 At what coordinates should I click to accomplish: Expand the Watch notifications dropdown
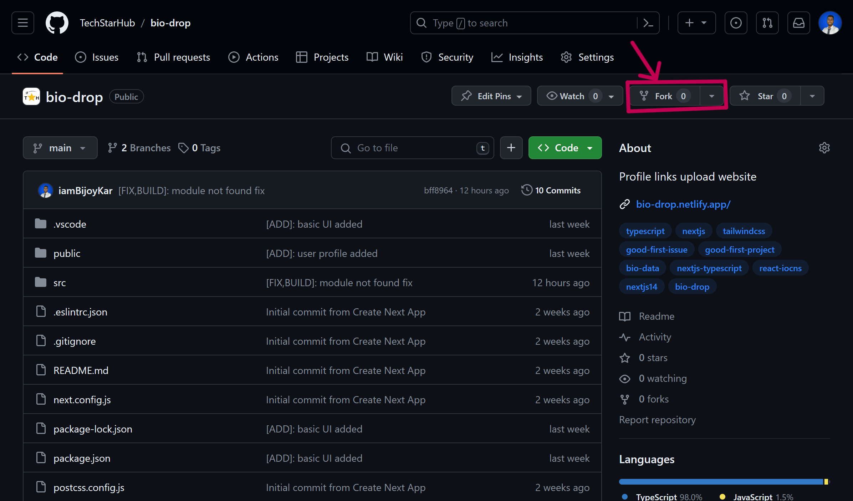point(580,96)
